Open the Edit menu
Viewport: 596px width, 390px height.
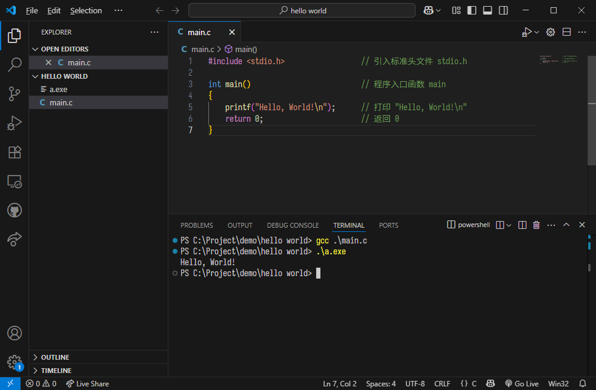tap(53, 10)
